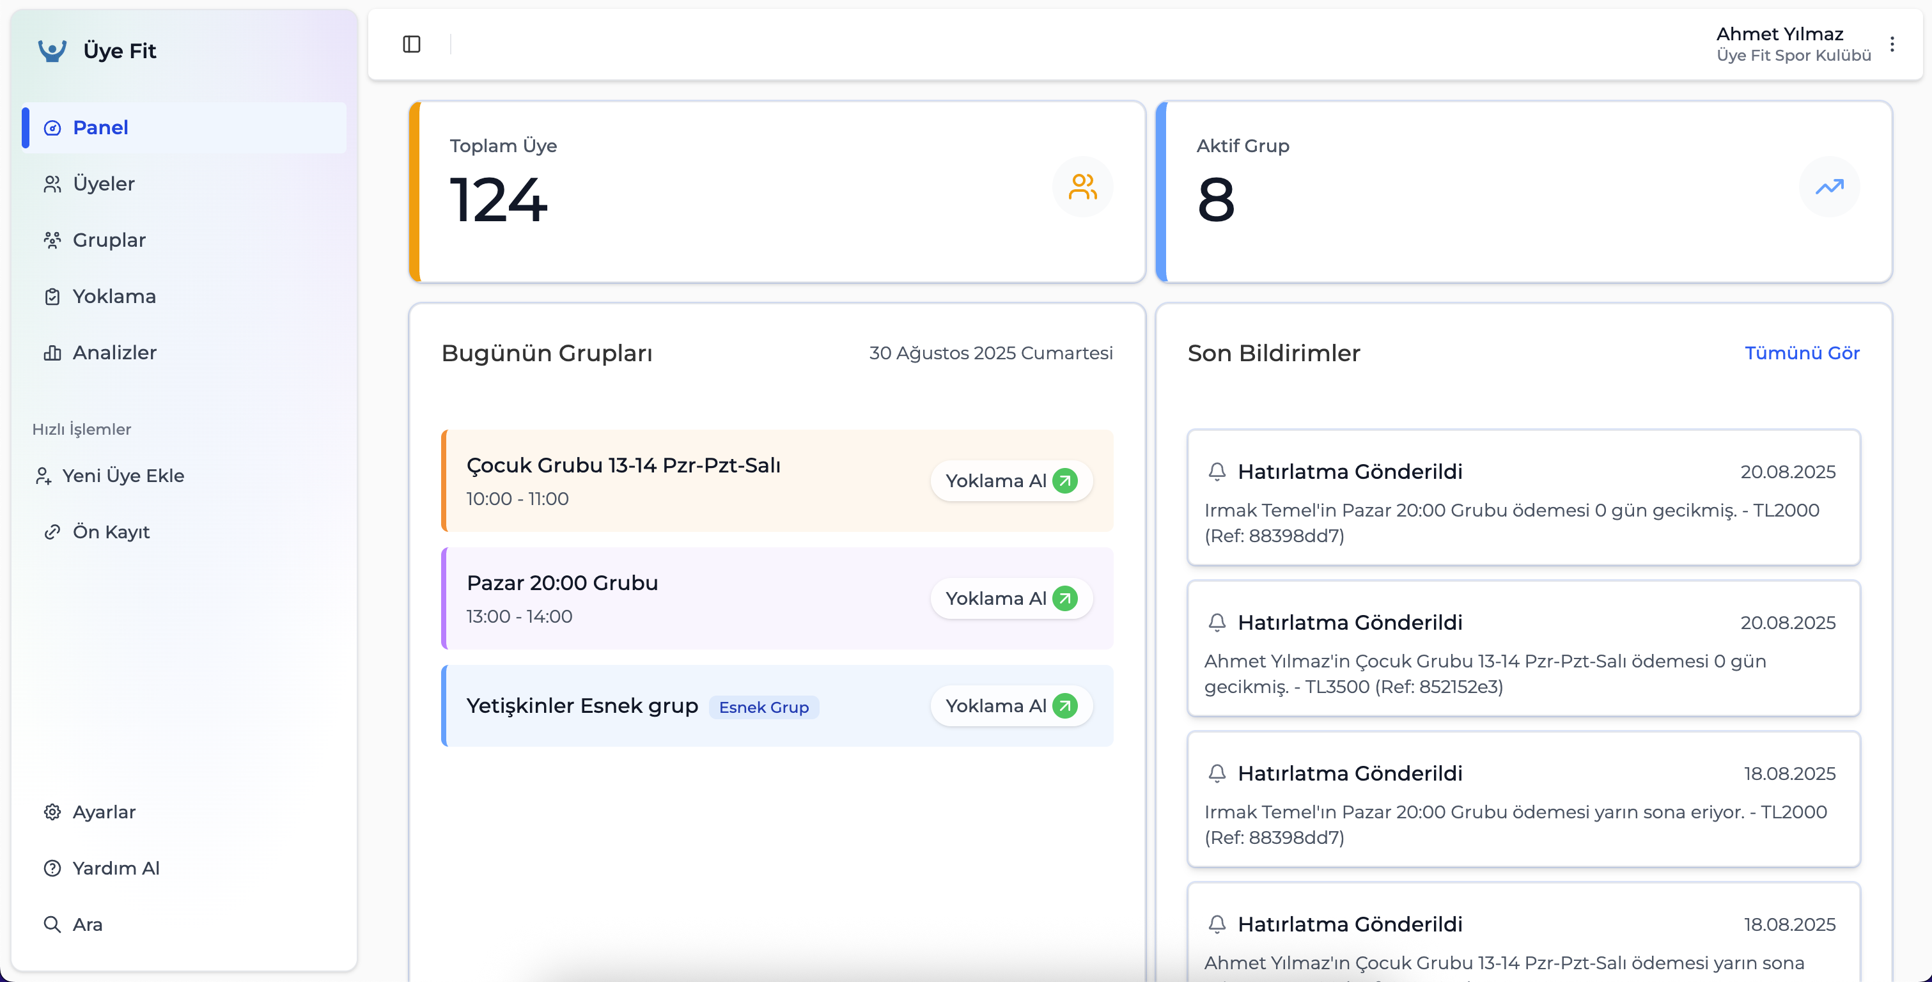Open the Yoklama clipboard icon
The image size is (1932, 982).
(x=52, y=296)
